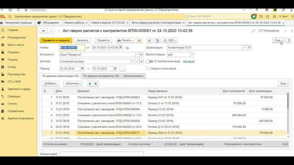The image size is (294, 165).
Task: Check the Сверка согласована checkbox
Action: pyautogui.click(x=147, y=69)
